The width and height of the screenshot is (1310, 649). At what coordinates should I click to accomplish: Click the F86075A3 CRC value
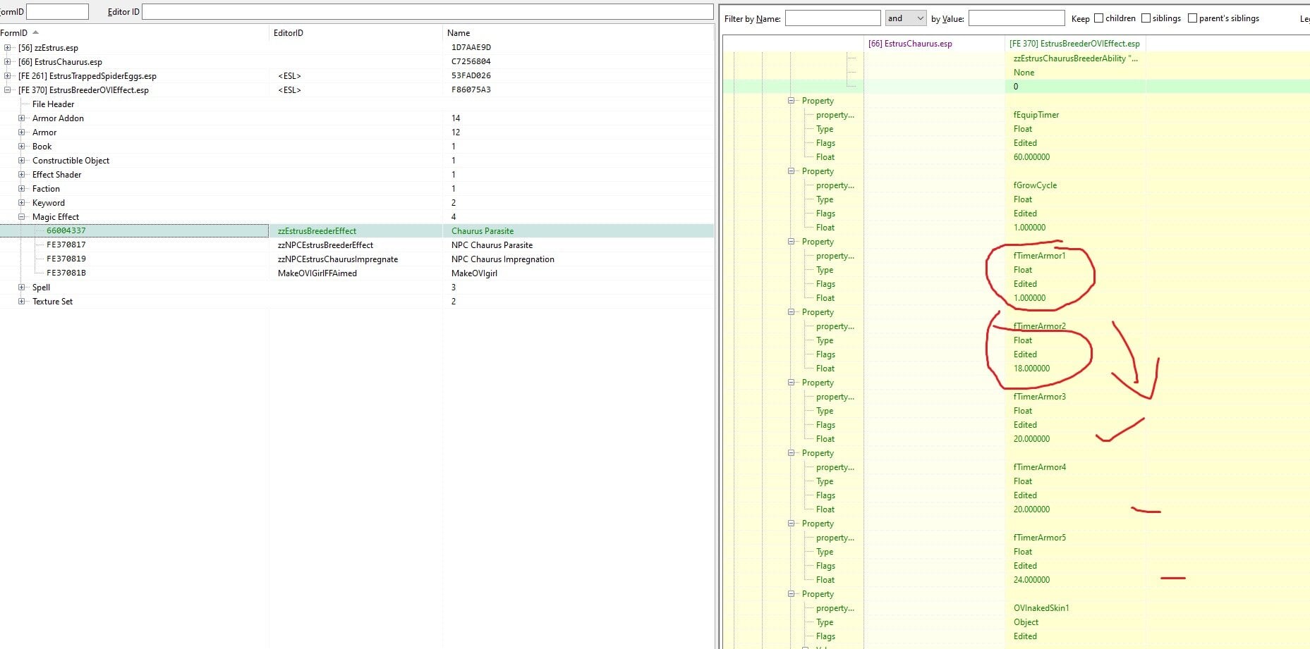coord(471,90)
